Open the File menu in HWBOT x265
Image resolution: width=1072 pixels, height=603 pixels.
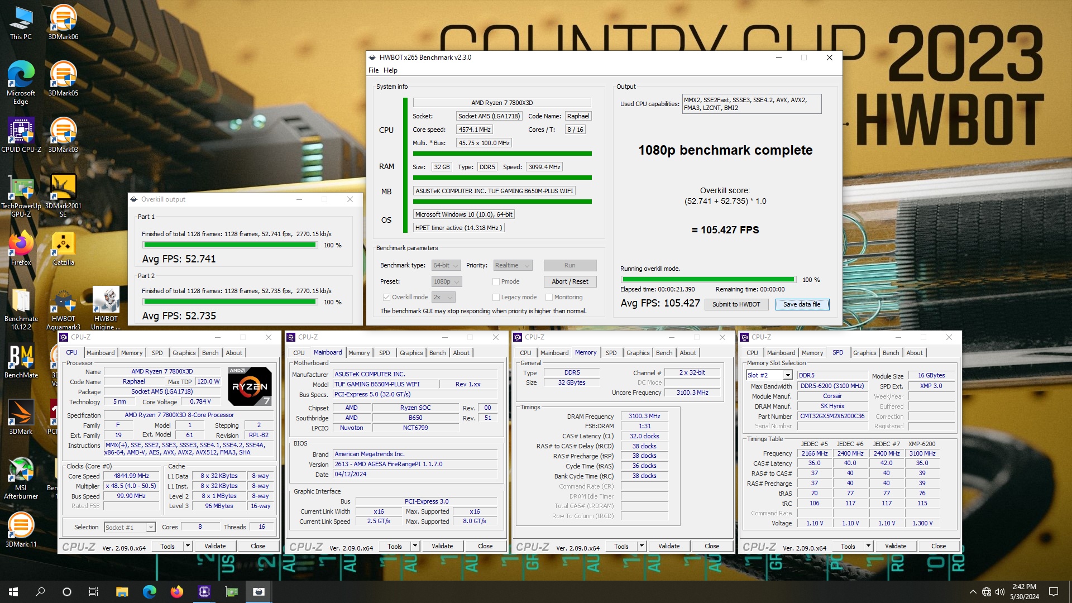pyautogui.click(x=374, y=70)
